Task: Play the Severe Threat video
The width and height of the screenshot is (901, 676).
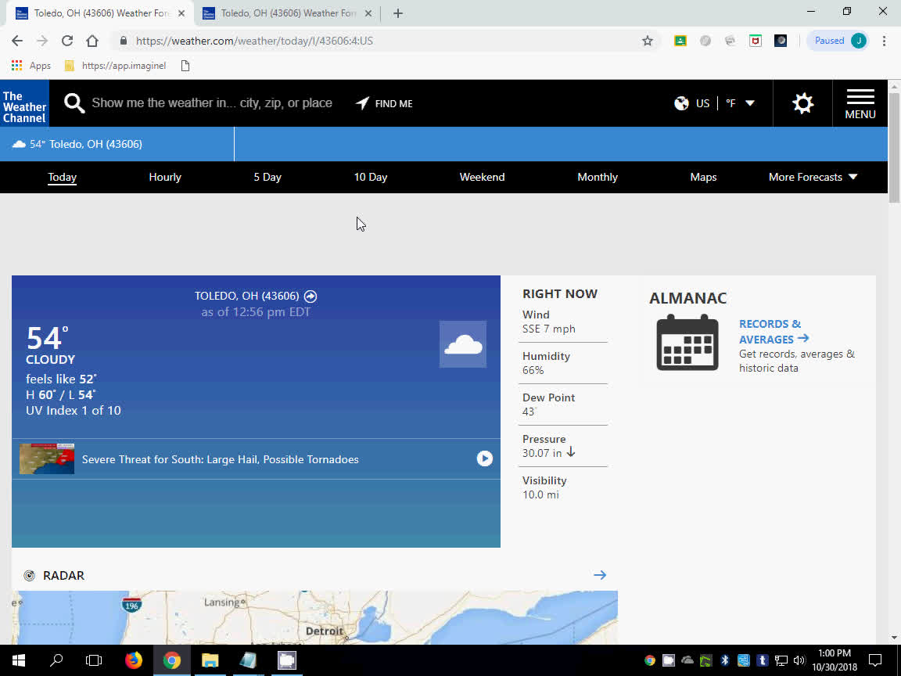Action: coord(485,458)
